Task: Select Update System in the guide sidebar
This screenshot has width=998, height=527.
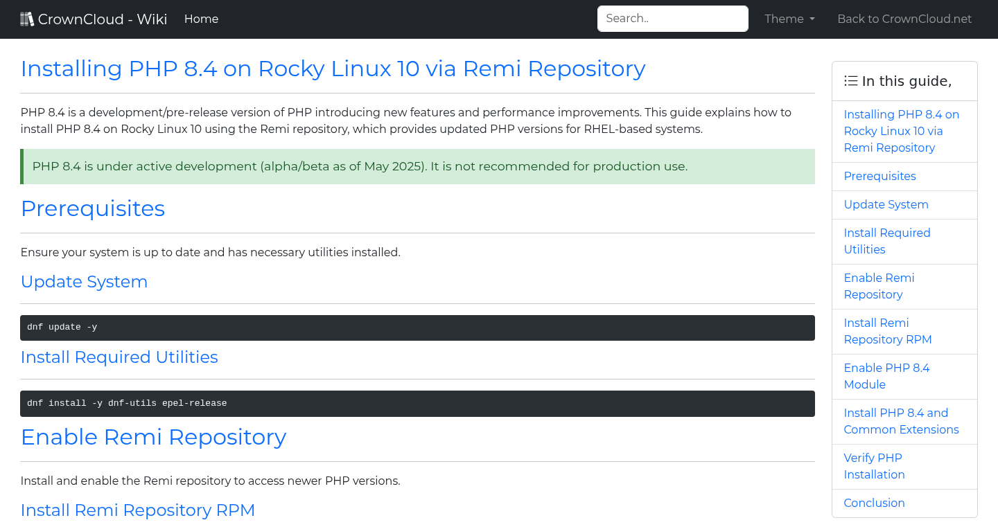Action: 886,204
